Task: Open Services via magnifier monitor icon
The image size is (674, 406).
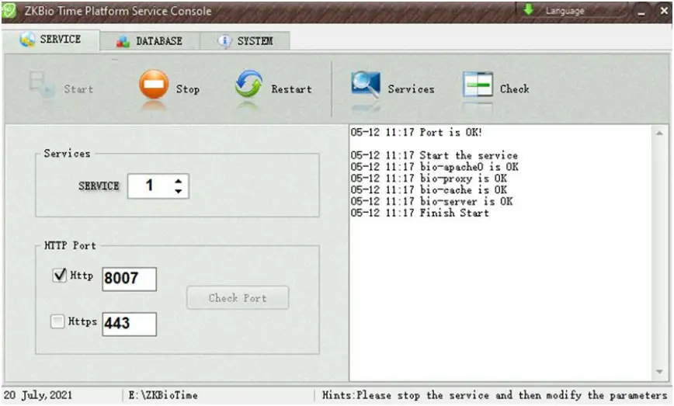Action: pyautogui.click(x=366, y=84)
